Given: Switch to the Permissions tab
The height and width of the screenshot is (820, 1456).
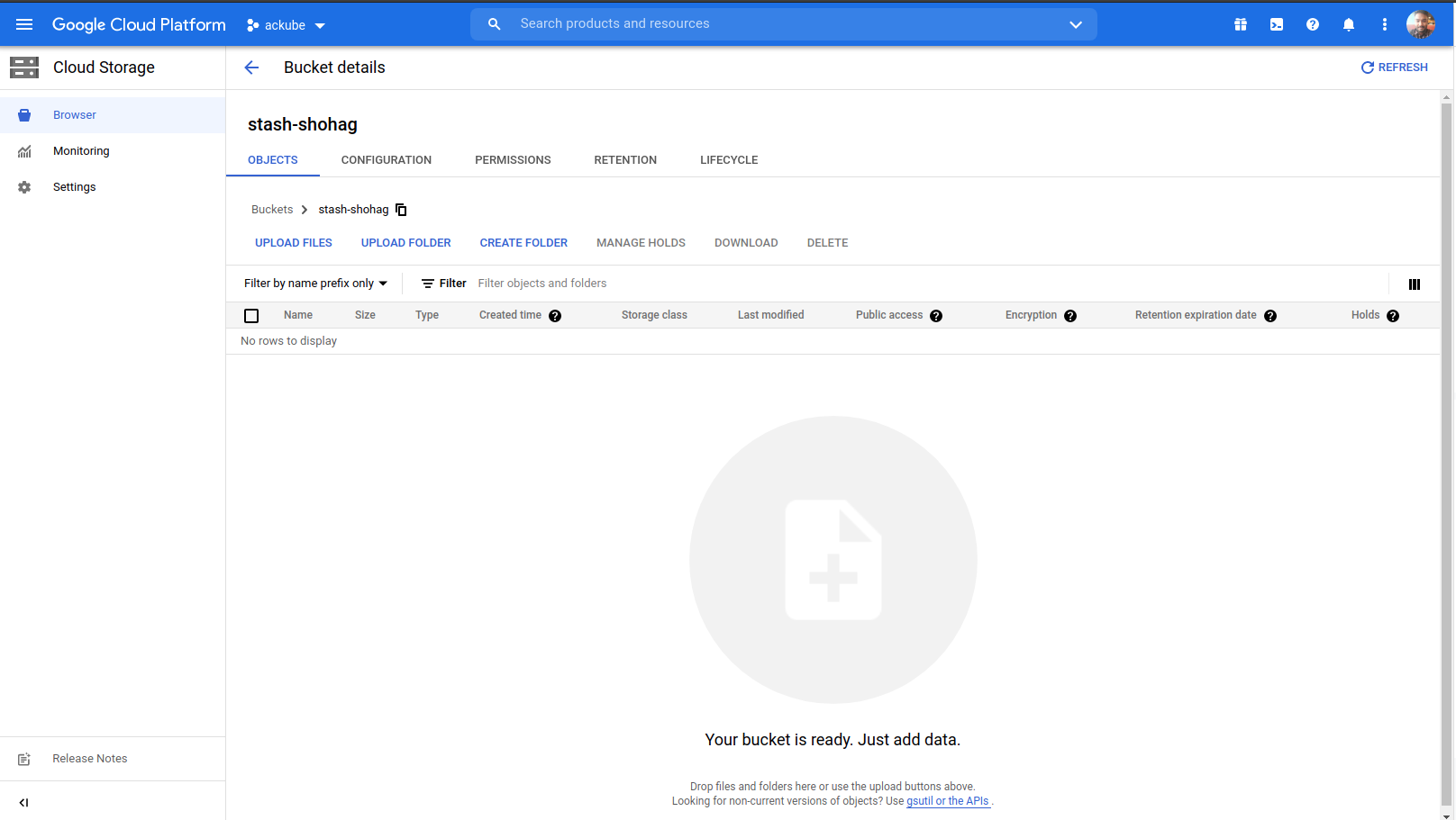Looking at the screenshot, I should [513, 160].
